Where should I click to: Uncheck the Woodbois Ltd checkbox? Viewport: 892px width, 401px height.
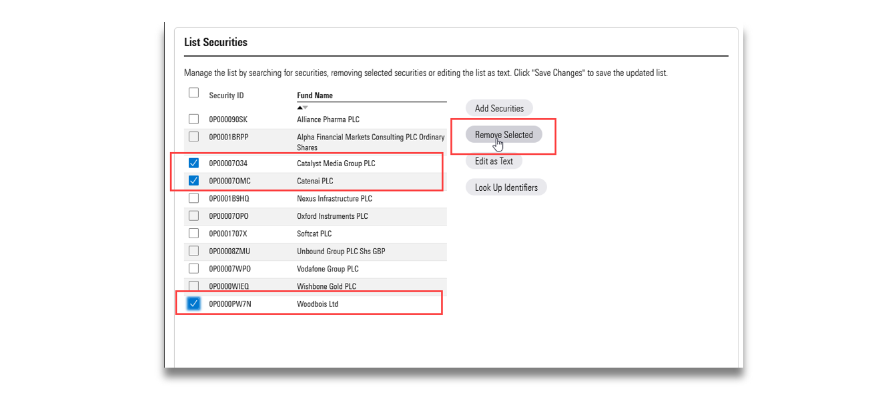pyautogui.click(x=193, y=303)
